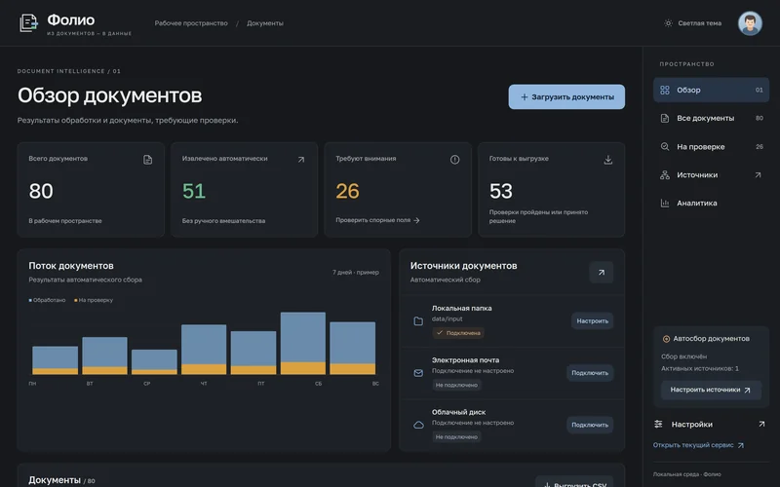Image resolution: width=780 pixels, height=487 pixels.
Task: Click 'Активных источников: 1' text
Action: click(700, 369)
